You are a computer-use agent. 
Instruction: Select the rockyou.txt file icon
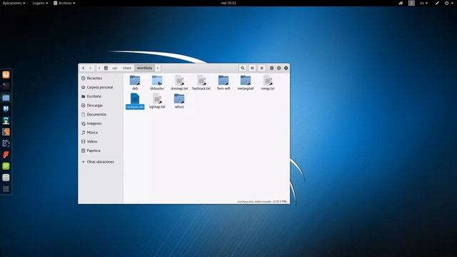coord(135,99)
